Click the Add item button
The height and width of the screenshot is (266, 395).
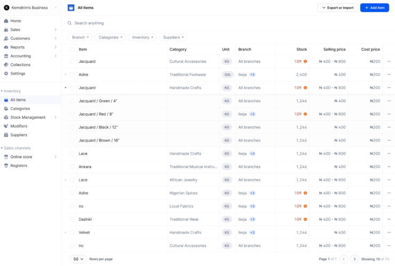(374, 7)
